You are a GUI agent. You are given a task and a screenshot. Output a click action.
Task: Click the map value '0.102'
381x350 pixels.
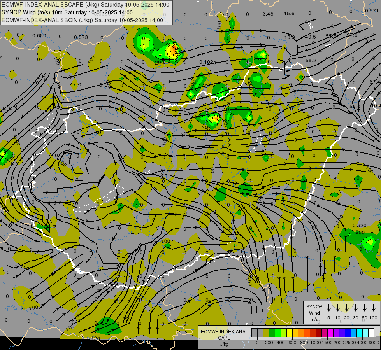tap(206, 62)
